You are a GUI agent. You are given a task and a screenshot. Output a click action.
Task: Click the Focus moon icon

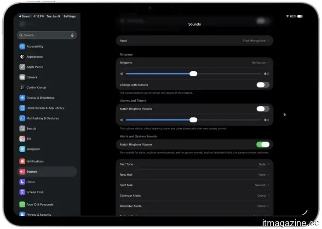(x=22, y=182)
